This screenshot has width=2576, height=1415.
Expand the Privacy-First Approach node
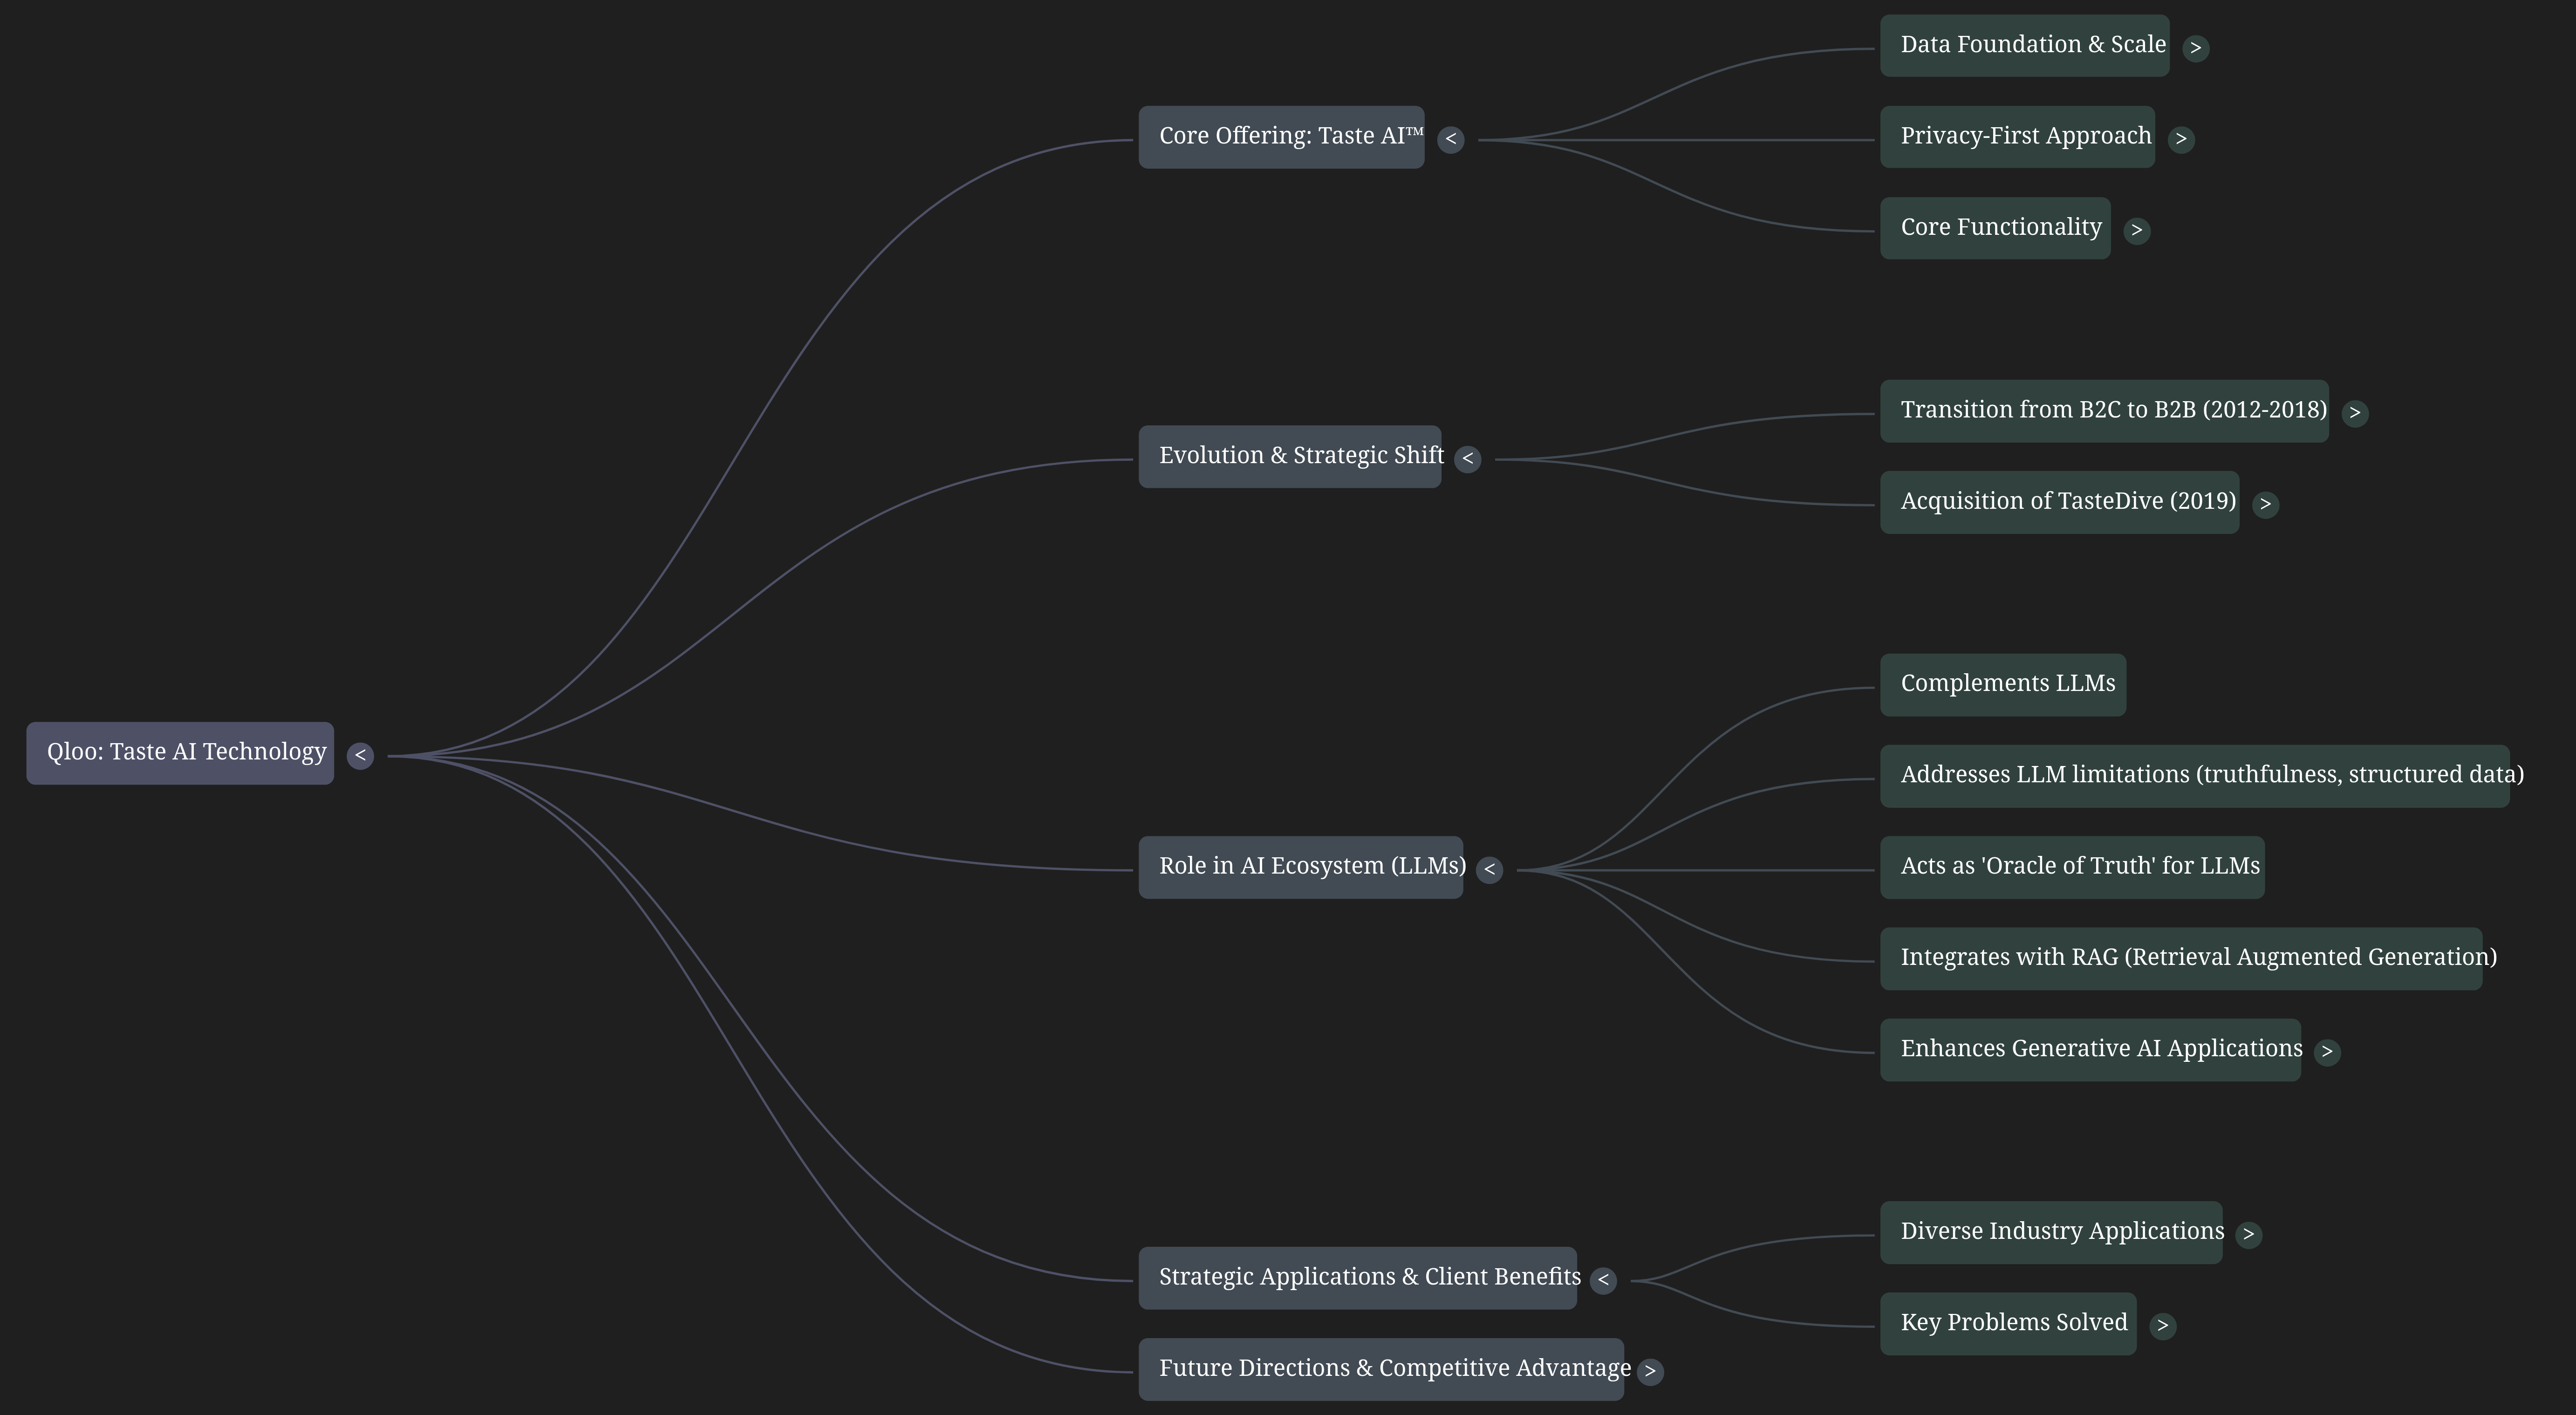(2181, 139)
